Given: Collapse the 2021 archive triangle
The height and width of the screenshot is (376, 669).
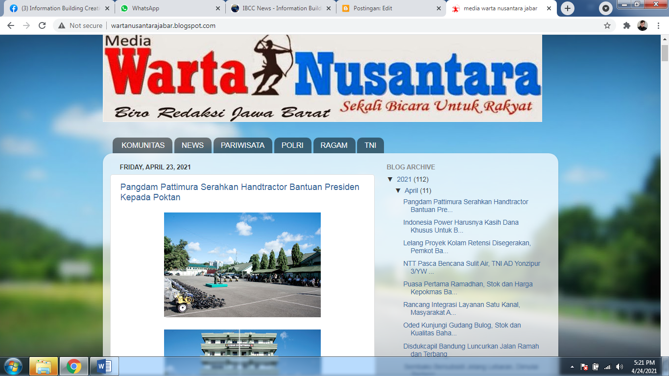Looking at the screenshot, I should pos(390,179).
